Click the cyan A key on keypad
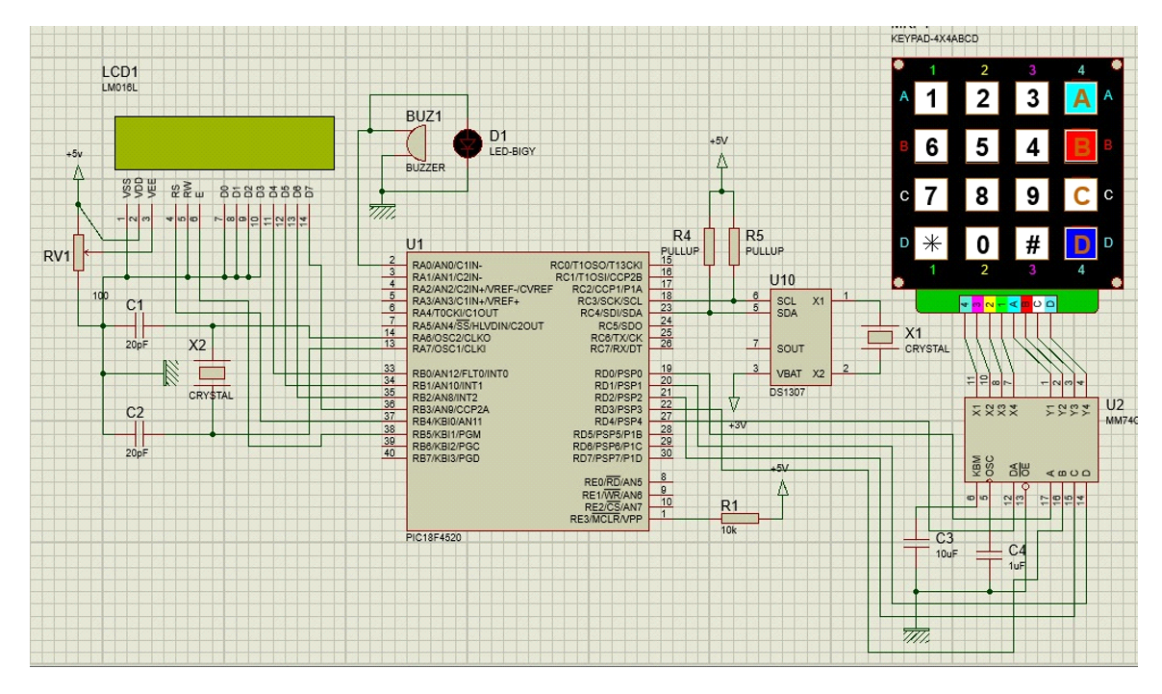1162x694 pixels. click(x=1081, y=97)
